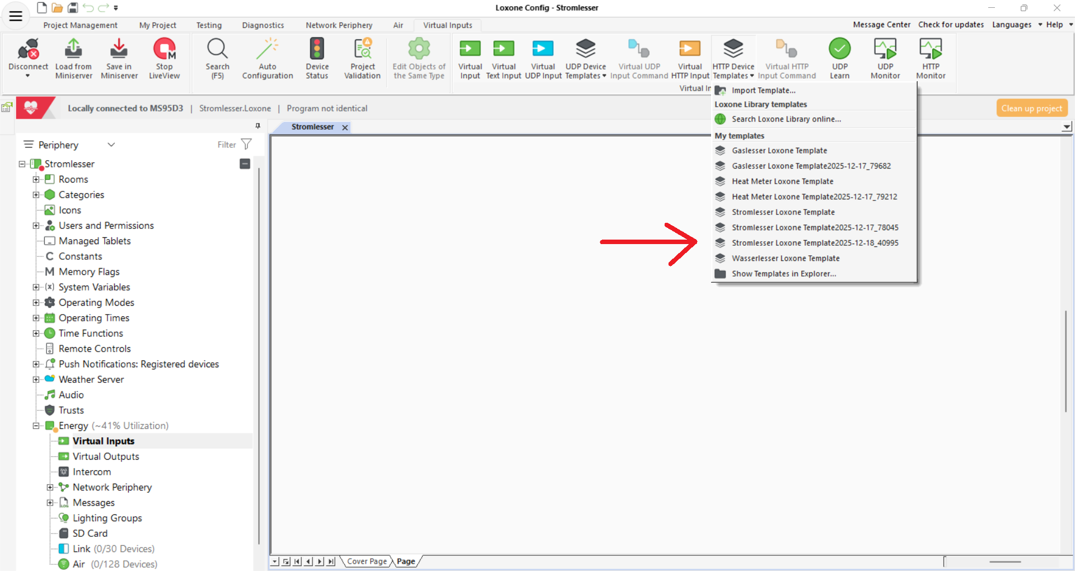Expand the Rooms tree node
The width and height of the screenshot is (1075, 571).
tap(36, 180)
